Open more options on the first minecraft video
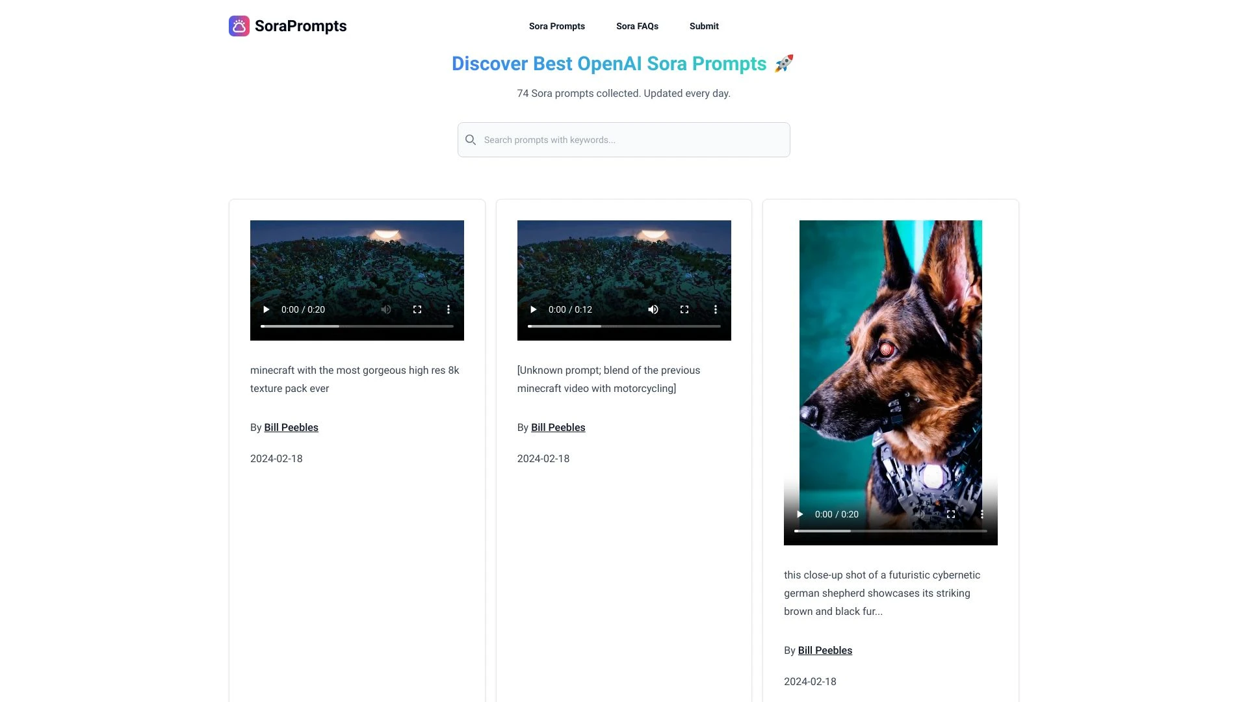 [x=448, y=309]
